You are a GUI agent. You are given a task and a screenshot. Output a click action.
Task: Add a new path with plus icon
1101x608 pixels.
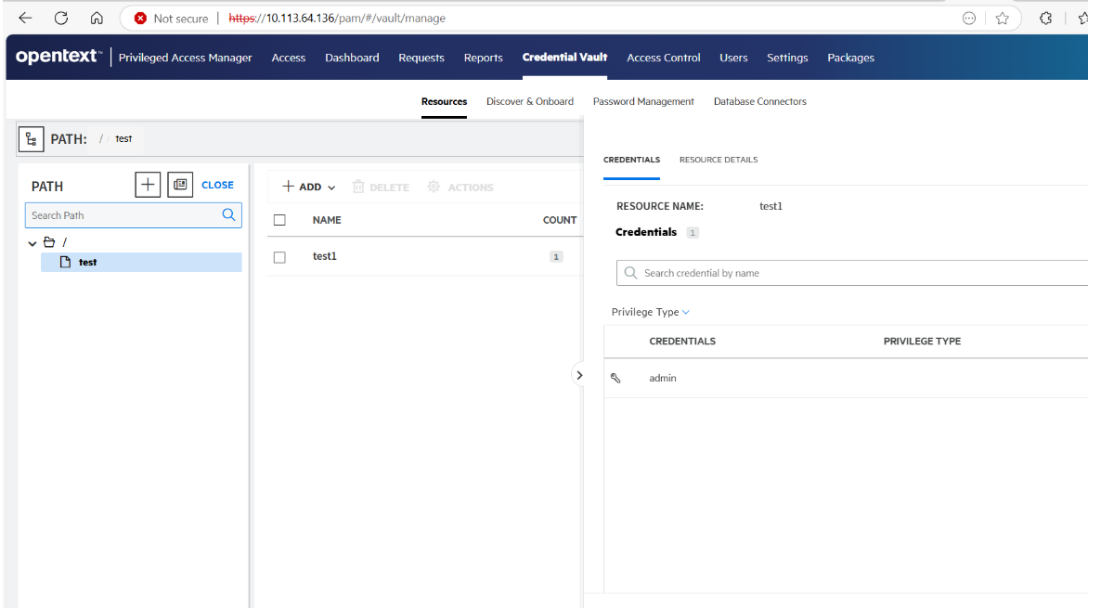pyautogui.click(x=148, y=185)
